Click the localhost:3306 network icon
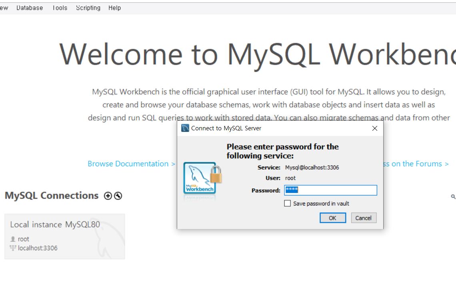Image resolution: width=456 pixels, height=297 pixels. click(13, 248)
